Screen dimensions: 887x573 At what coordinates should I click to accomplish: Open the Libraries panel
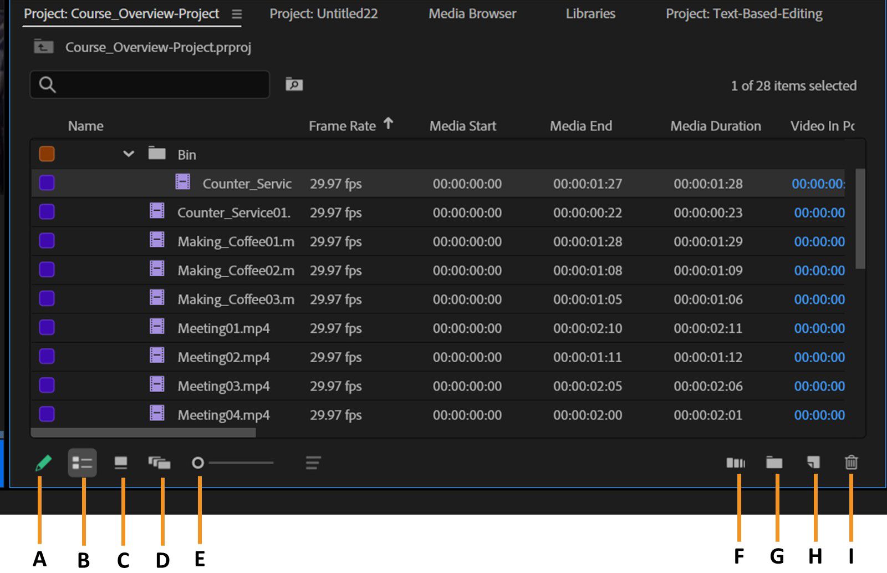coord(590,14)
